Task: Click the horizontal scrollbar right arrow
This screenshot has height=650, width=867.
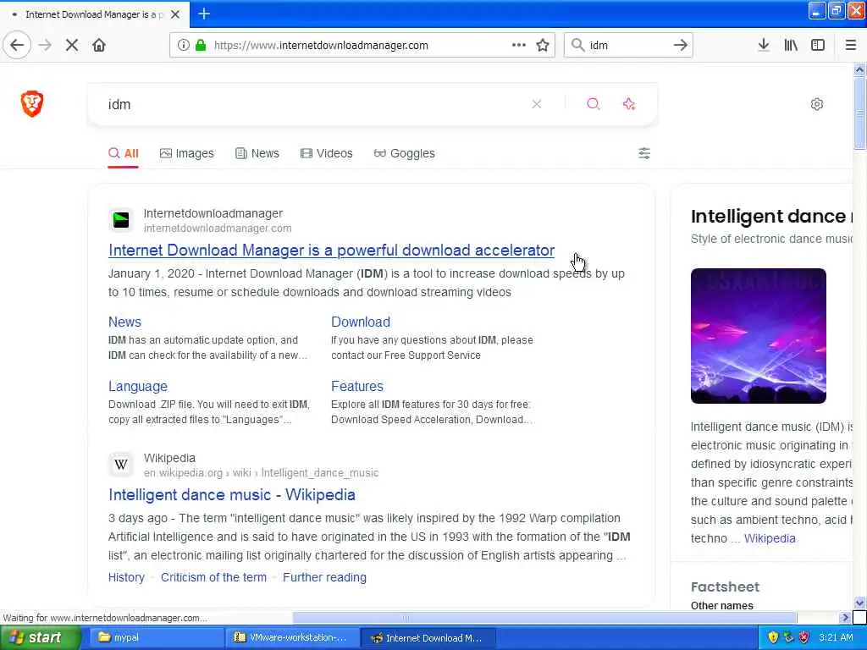Action: [x=844, y=617]
